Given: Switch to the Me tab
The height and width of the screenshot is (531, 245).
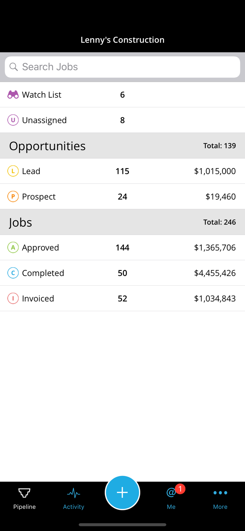Looking at the screenshot, I should pyautogui.click(x=171, y=497).
